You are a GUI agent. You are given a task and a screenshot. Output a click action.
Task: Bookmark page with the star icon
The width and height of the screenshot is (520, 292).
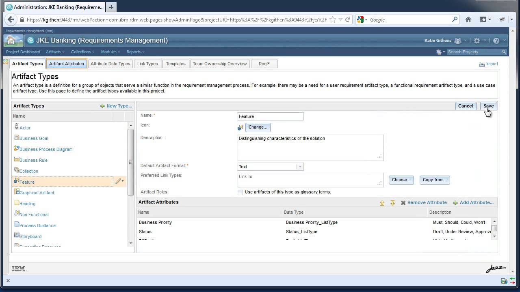click(333, 19)
